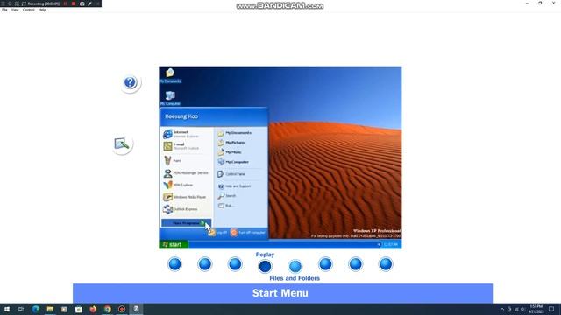Expand the More Programs submenu

click(x=187, y=223)
